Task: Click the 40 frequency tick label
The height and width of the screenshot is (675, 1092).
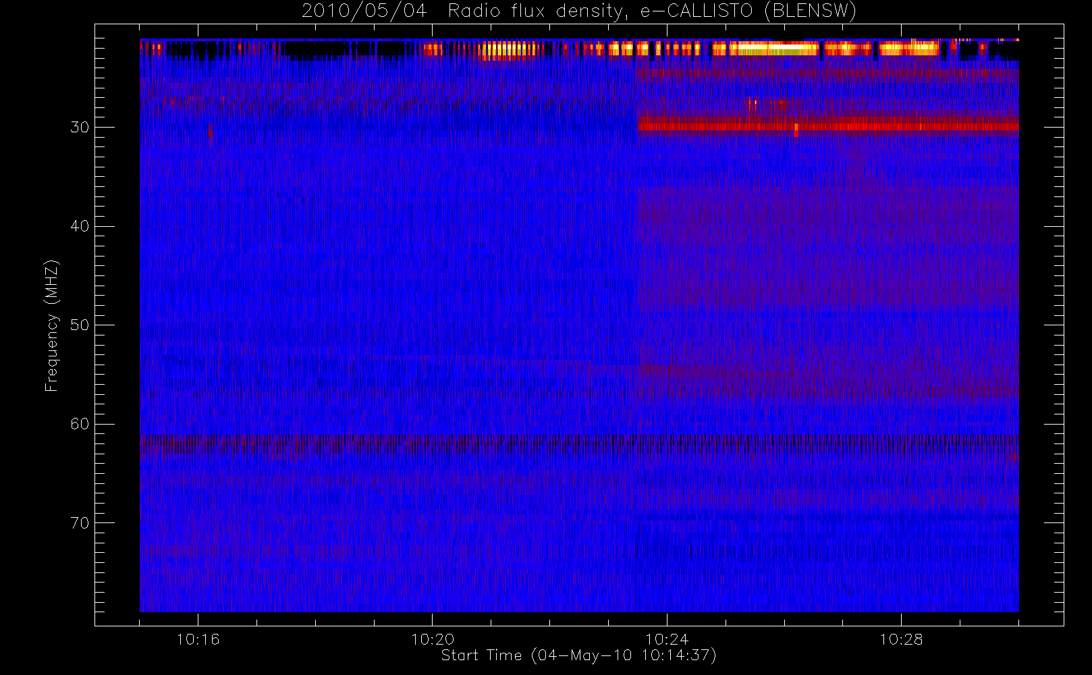Action: pos(80,226)
